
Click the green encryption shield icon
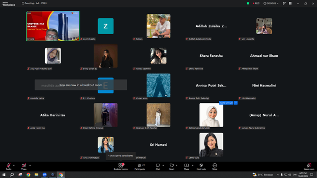[248, 3]
